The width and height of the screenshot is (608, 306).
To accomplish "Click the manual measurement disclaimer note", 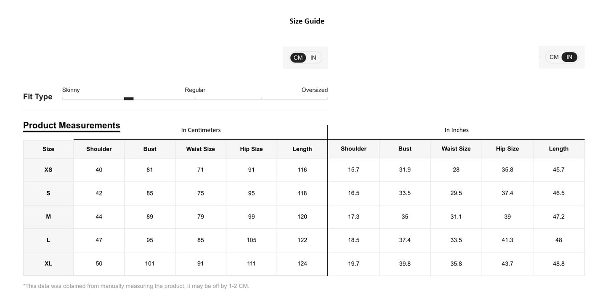I will (x=136, y=286).
